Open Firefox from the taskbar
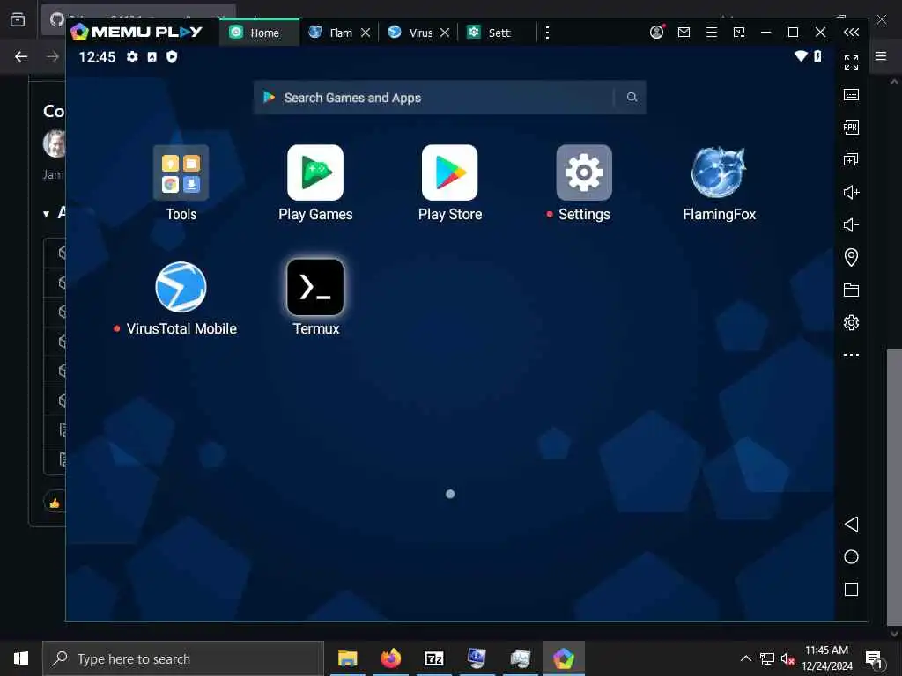902x676 pixels. click(390, 658)
